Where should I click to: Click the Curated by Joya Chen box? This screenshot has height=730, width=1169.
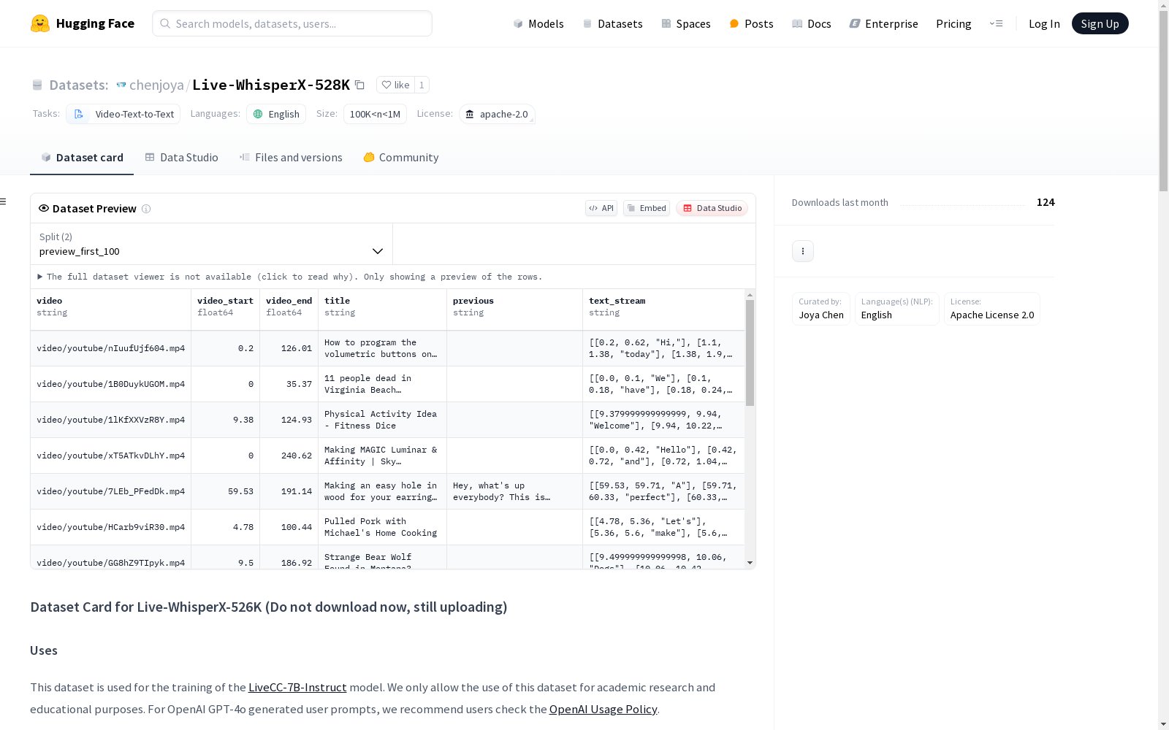(x=821, y=309)
